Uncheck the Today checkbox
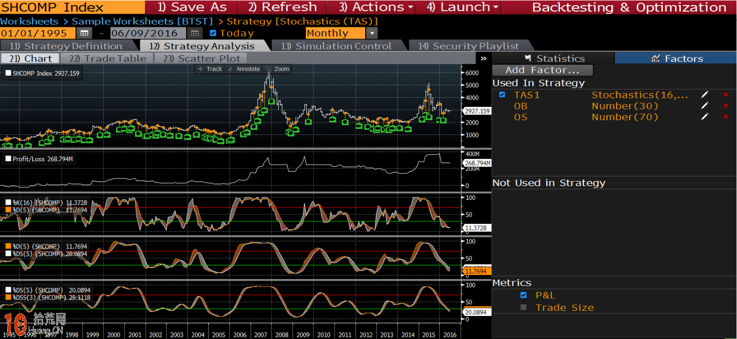The height and width of the screenshot is (339, 737). [213, 33]
